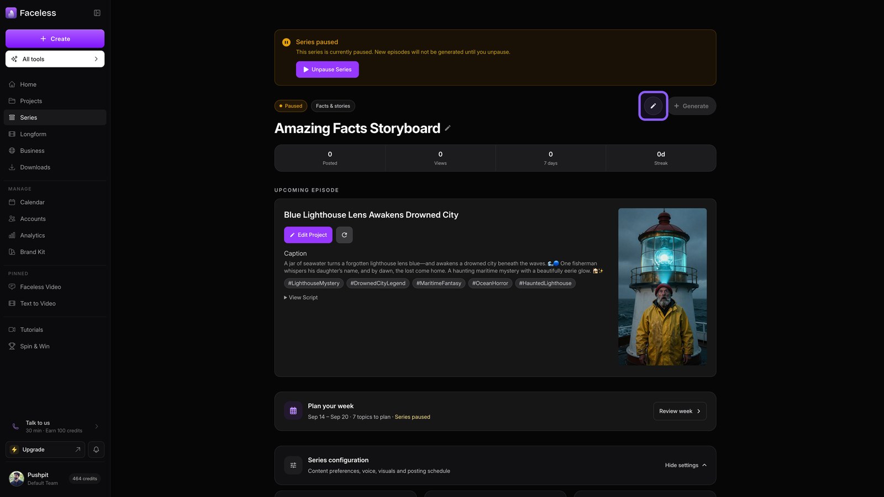Click the 464 credits badge
884x497 pixels.
click(85, 479)
